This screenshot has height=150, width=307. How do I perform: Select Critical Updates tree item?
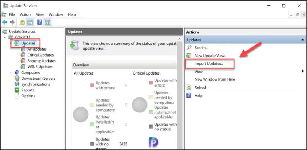[40, 55]
